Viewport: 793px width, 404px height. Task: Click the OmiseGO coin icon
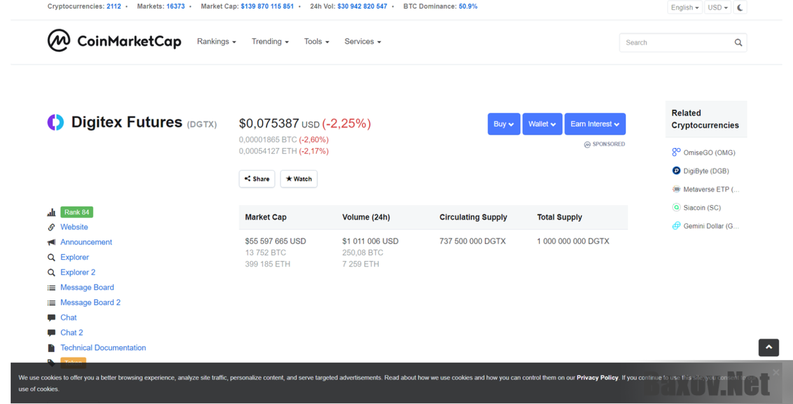click(676, 152)
